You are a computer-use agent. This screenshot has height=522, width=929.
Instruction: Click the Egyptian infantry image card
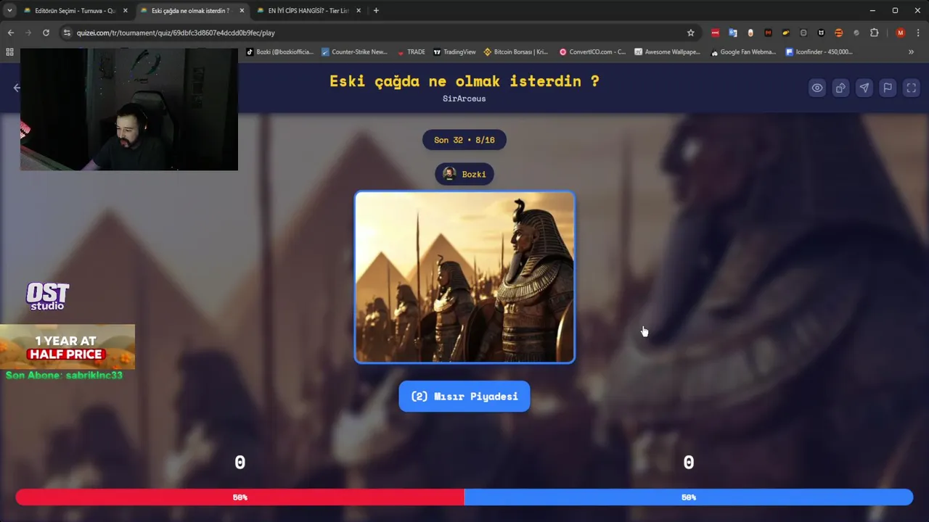464,277
